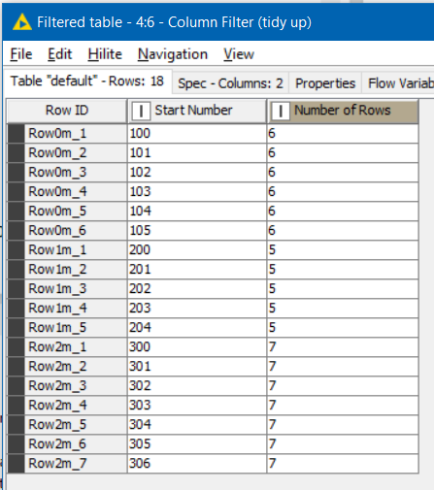
Task: Click the Number of Rows column header
Action: 343,112
